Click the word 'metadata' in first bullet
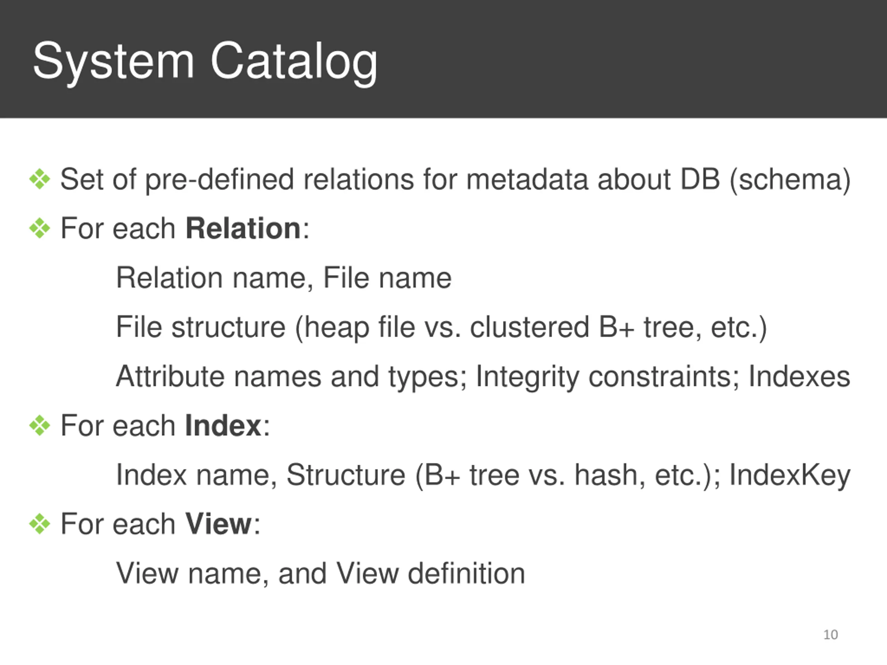The height and width of the screenshot is (665, 887). click(527, 179)
